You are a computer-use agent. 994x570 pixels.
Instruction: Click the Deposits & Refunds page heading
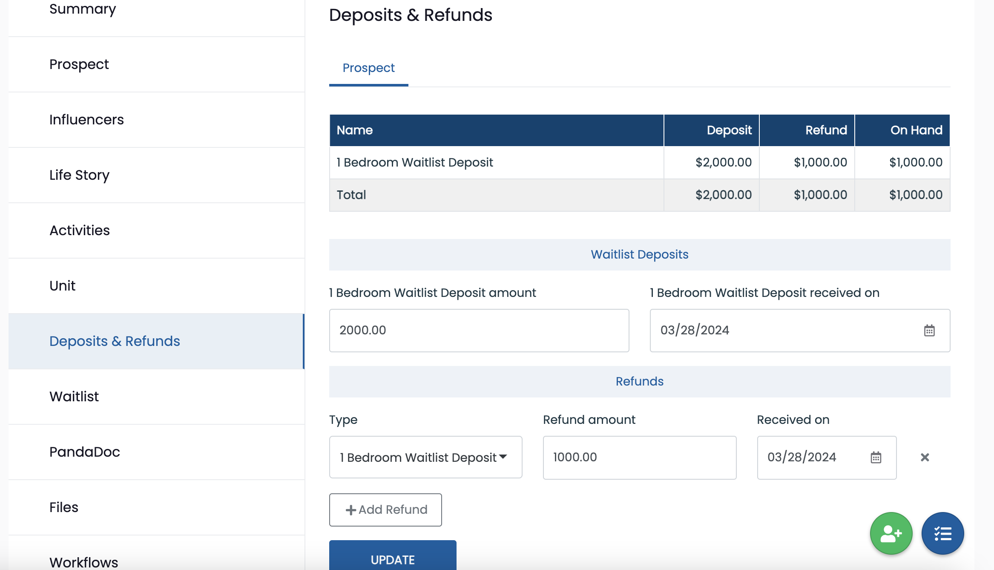coord(411,15)
